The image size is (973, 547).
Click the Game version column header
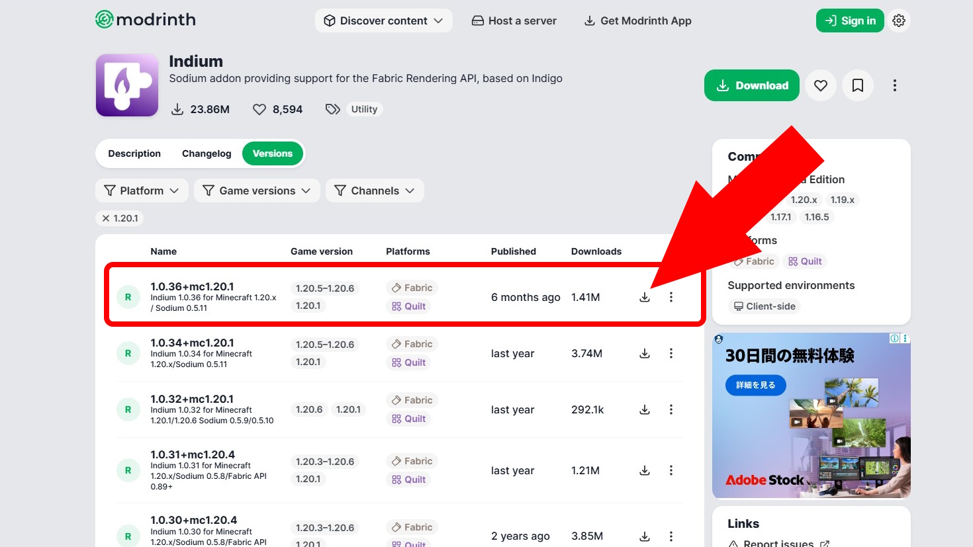(x=322, y=251)
